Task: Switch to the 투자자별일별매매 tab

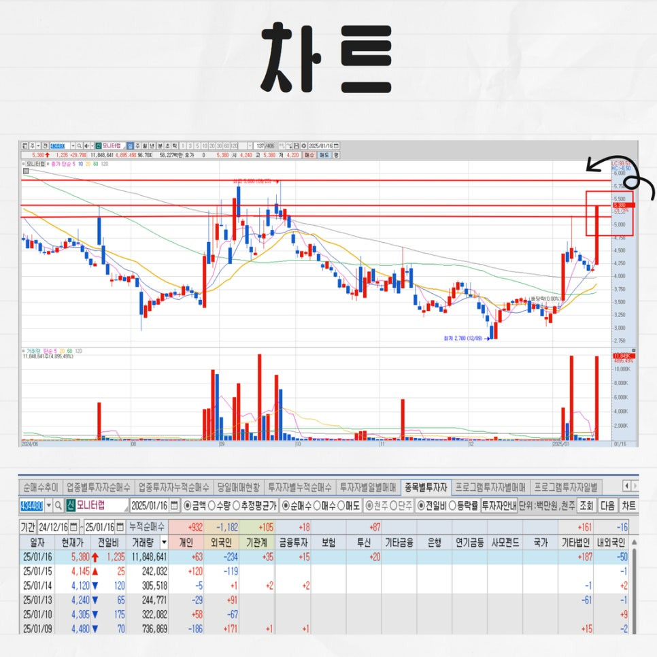Action: click(367, 487)
